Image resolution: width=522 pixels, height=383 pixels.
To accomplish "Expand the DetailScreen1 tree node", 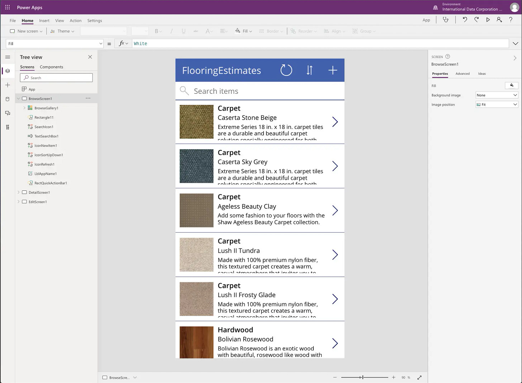I will [x=19, y=192].
